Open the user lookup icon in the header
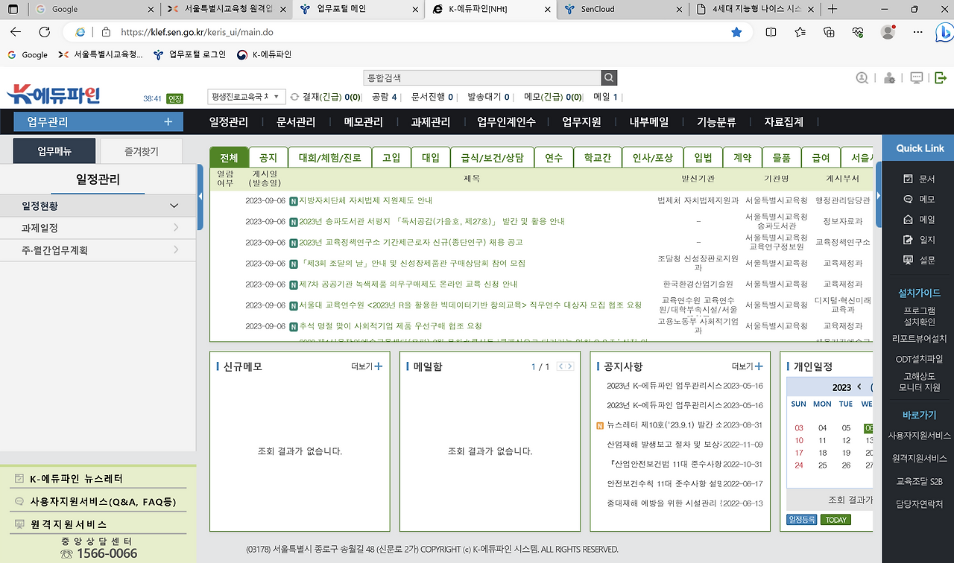 tap(862, 77)
